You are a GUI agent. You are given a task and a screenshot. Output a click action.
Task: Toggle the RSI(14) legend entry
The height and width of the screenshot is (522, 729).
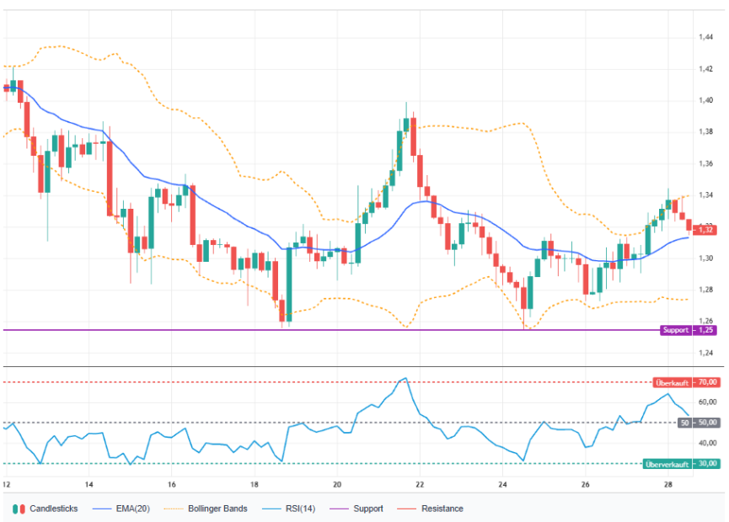tap(289, 509)
